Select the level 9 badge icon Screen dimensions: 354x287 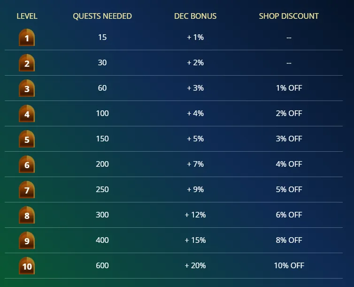click(x=27, y=240)
